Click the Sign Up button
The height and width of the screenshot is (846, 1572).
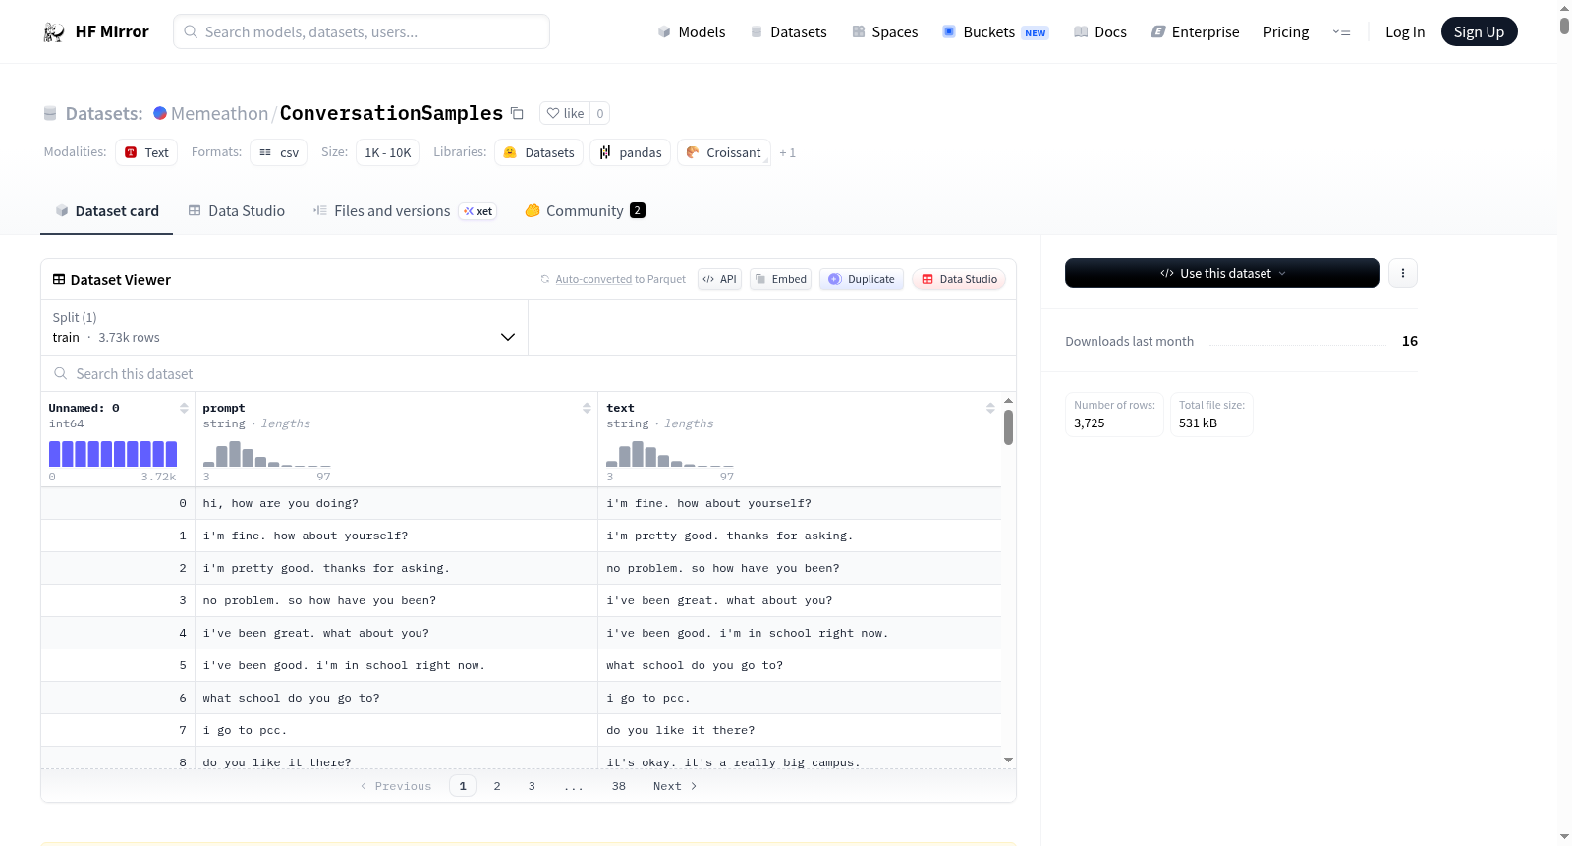(1479, 32)
